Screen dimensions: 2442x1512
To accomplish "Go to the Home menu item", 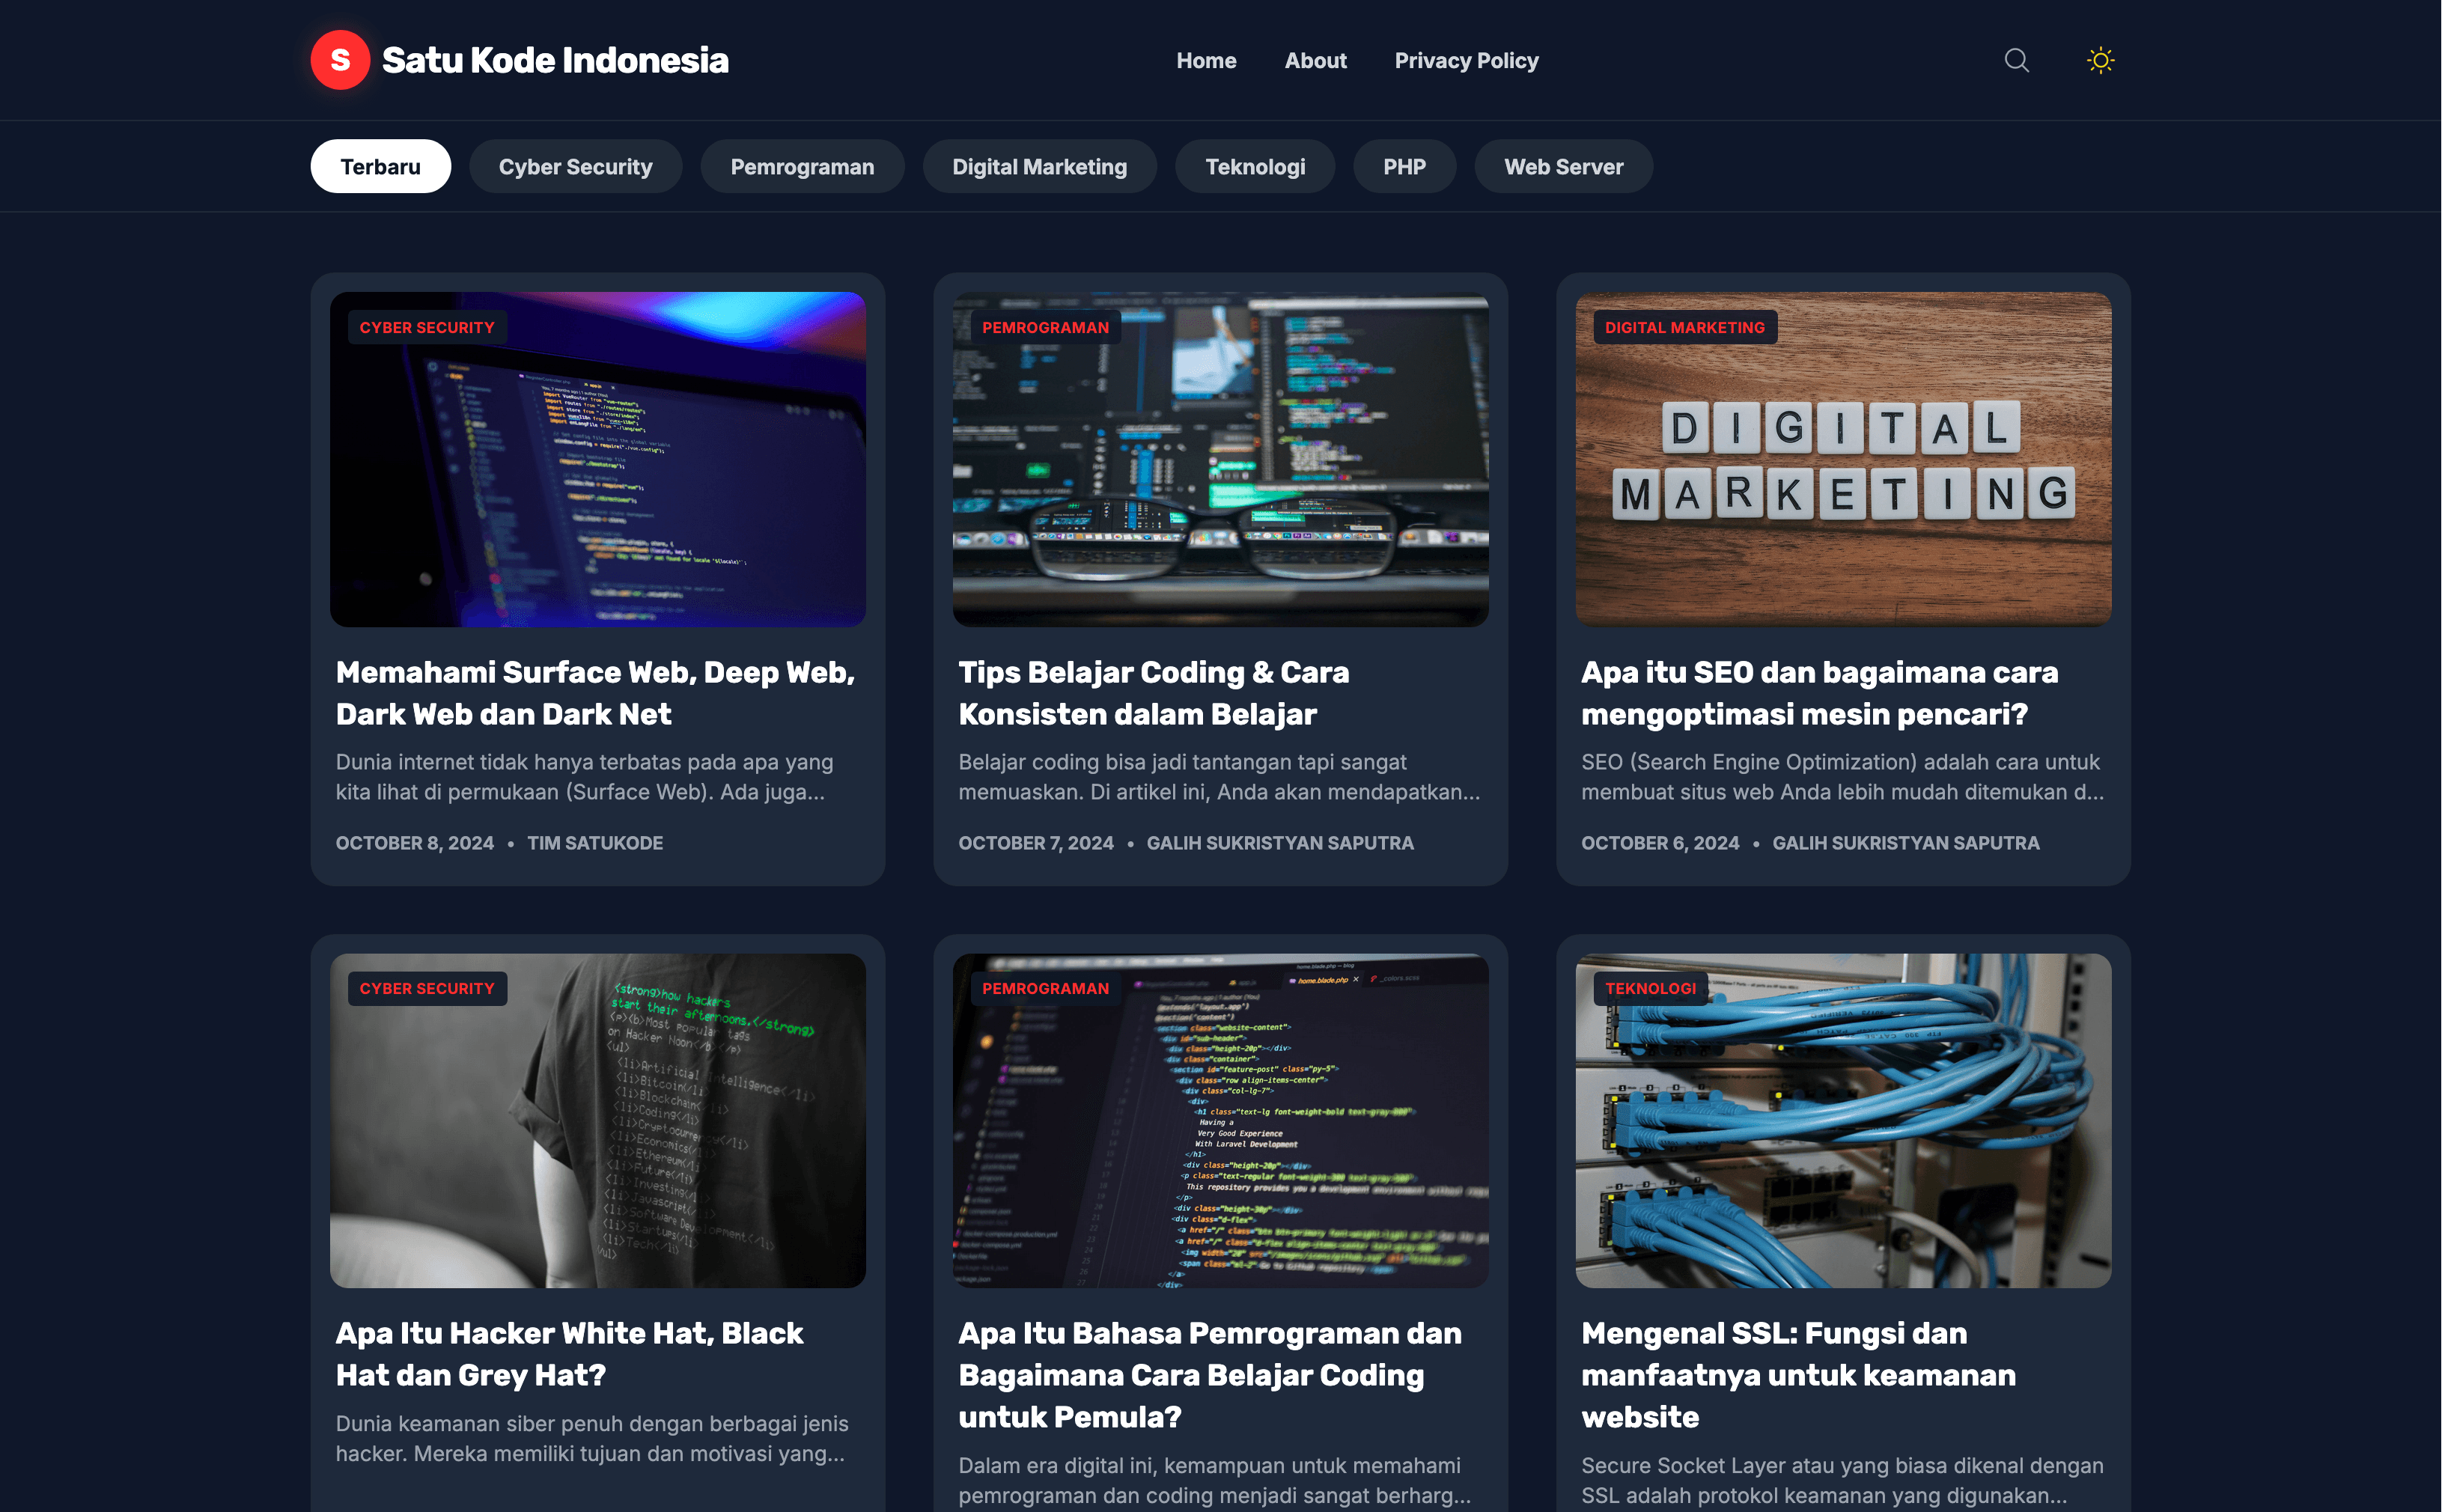I will 1206,61.
